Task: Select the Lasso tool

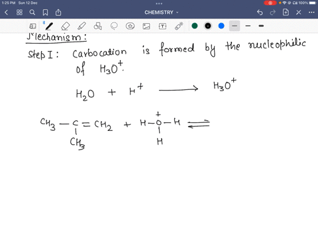Action: [x=114, y=26]
